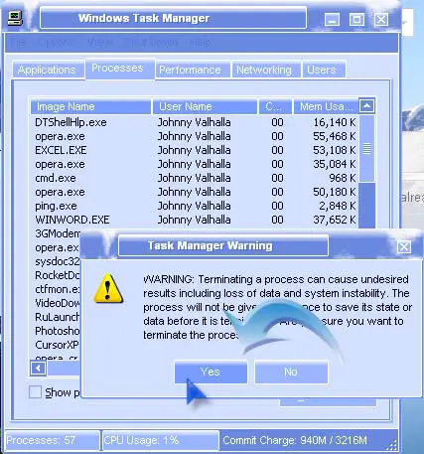
Task: Switch to the Applications tab
Action: pyautogui.click(x=49, y=70)
